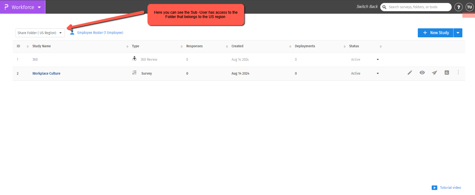Click the 360 Review person icon

coord(134,58)
